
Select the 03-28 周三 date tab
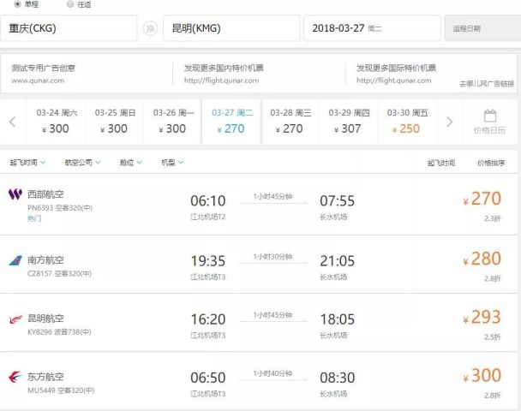pyautogui.click(x=290, y=122)
